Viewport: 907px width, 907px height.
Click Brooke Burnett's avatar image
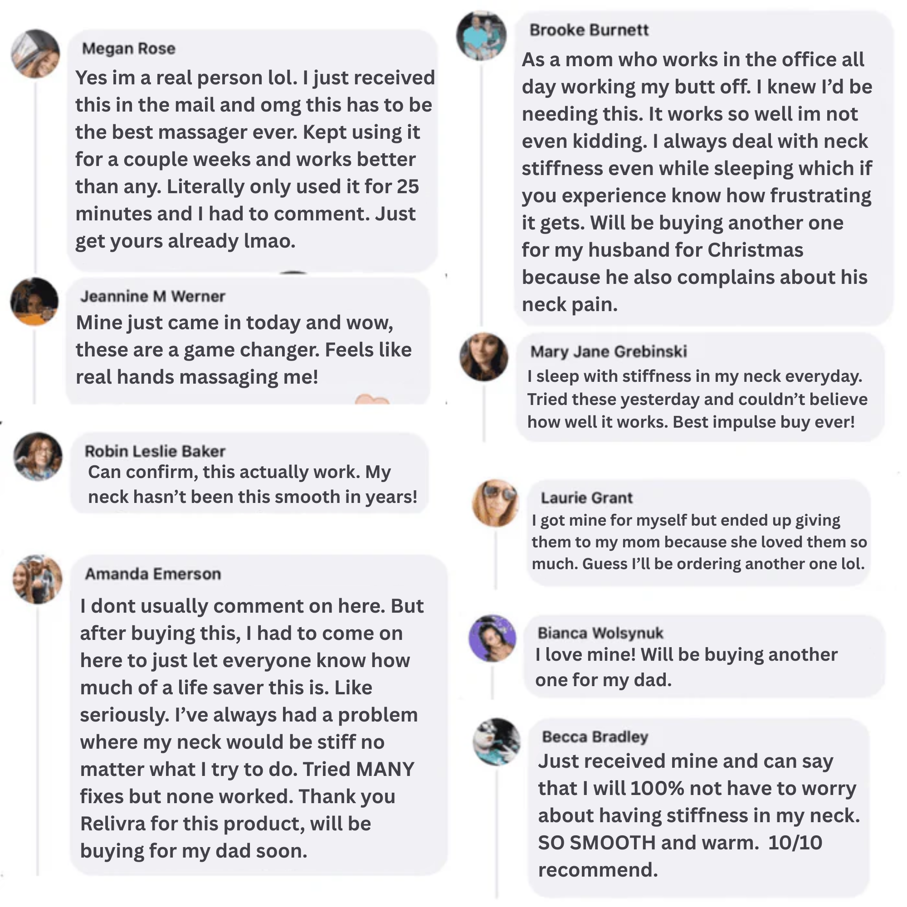(x=481, y=36)
